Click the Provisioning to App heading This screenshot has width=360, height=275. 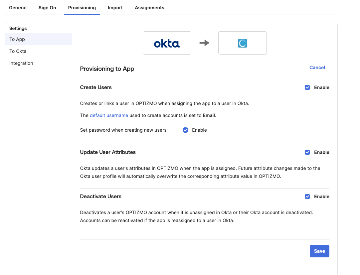tap(107, 69)
